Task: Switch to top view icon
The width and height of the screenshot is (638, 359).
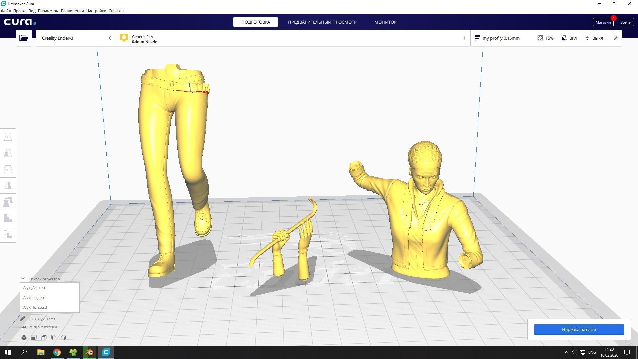Action: [x=44, y=338]
